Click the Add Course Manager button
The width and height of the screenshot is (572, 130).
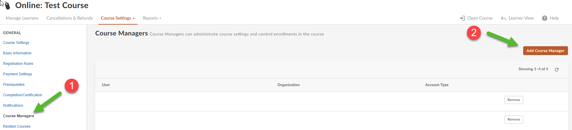click(545, 51)
